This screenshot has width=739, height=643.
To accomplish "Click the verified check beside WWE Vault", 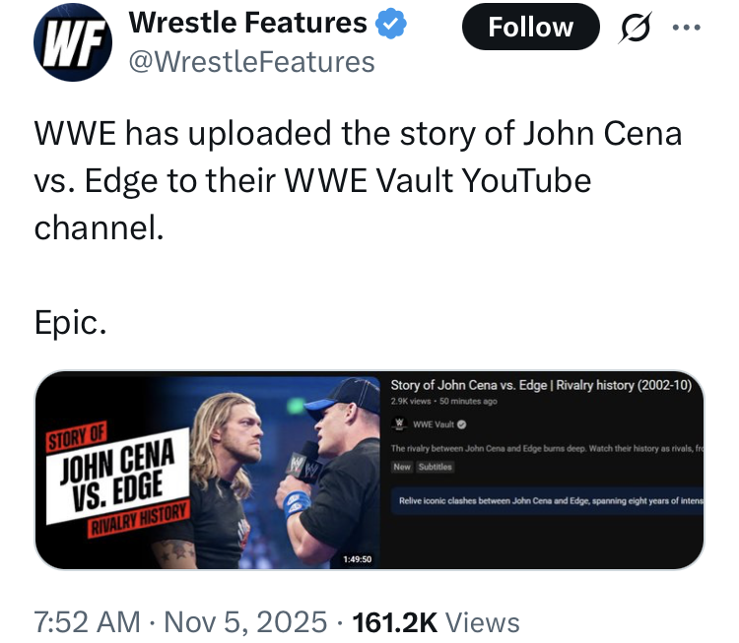I will (x=463, y=424).
